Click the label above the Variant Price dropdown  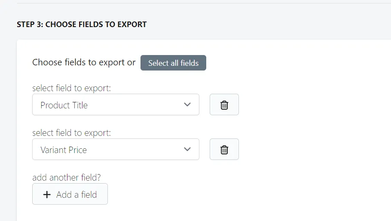coord(72,133)
